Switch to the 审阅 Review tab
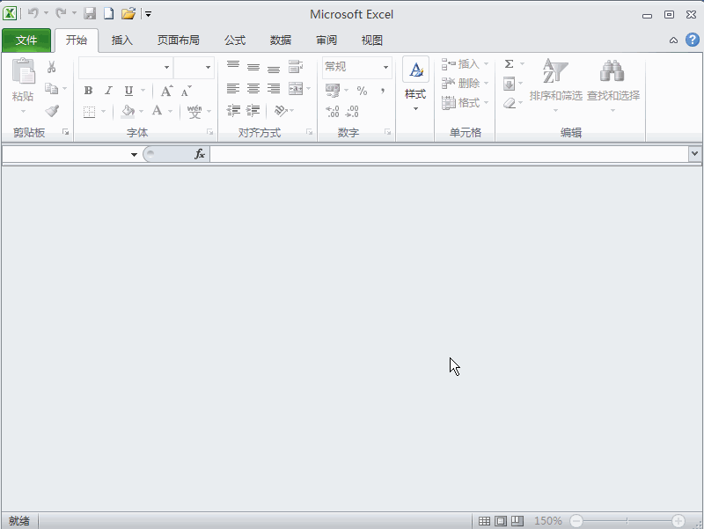The width and height of the screenshot is (704, 529). pyautogui.click(x=326, y=40)
